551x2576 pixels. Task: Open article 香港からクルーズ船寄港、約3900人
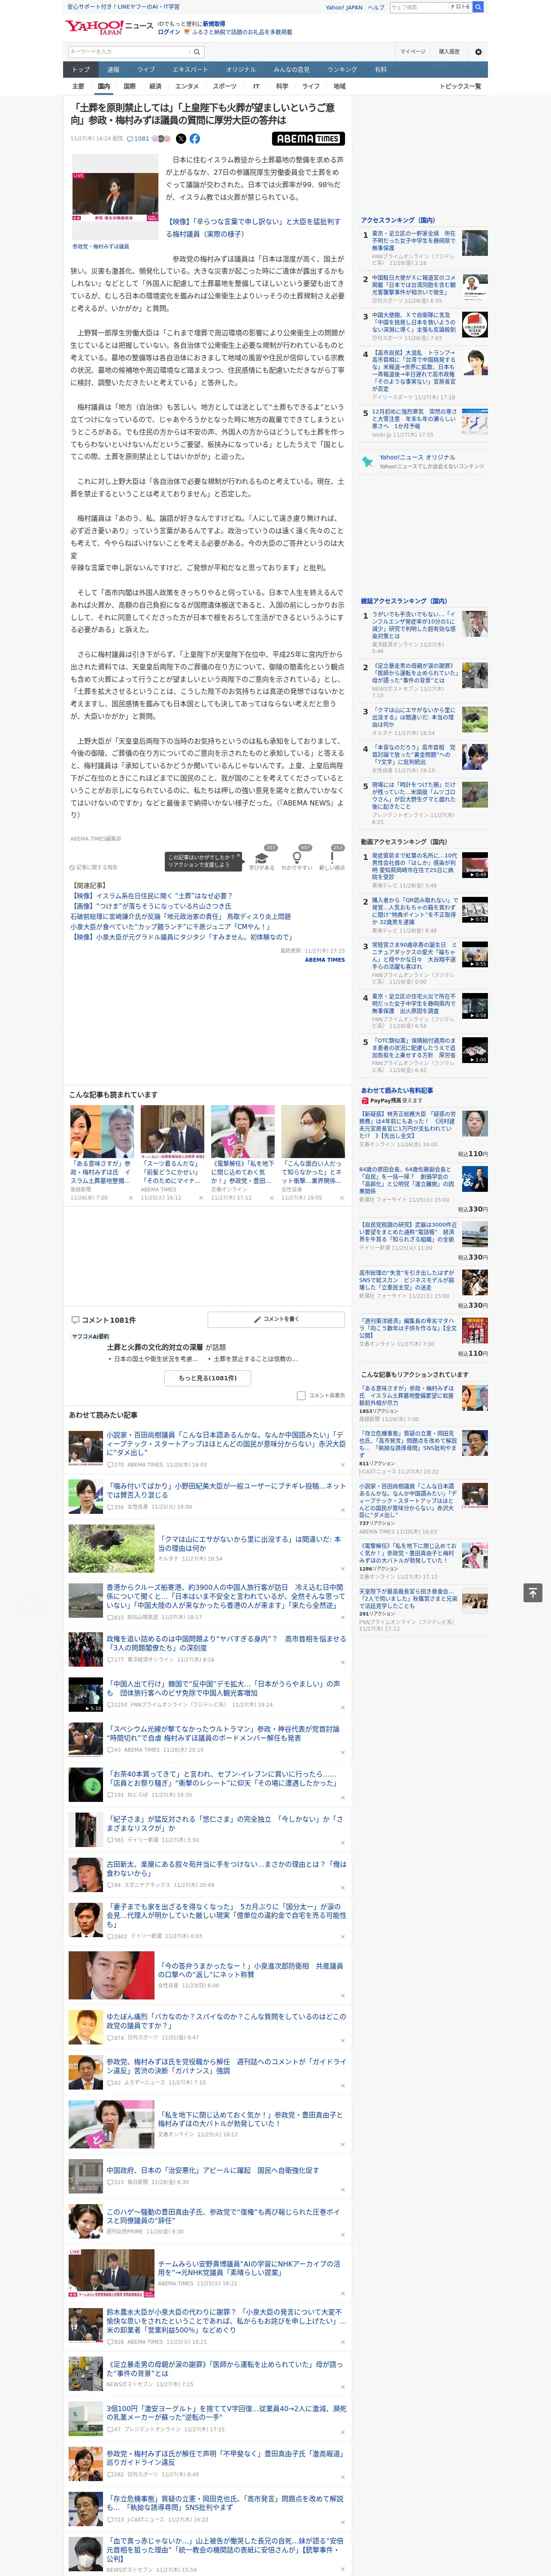point(226,1596)
